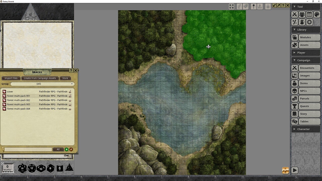Select the eraser tool above the map
This screenshot has width=322, height=181.
coord(246,6)
